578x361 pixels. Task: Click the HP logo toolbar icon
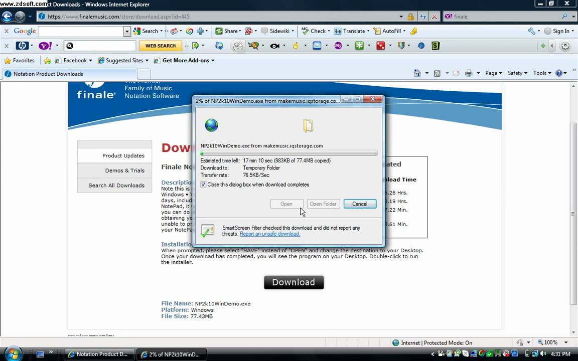[x=22, y=46]
